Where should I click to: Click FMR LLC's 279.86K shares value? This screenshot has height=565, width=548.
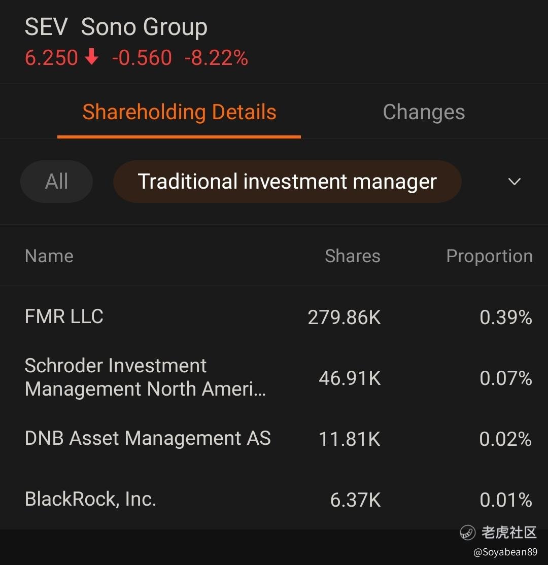tap(345, 317)
